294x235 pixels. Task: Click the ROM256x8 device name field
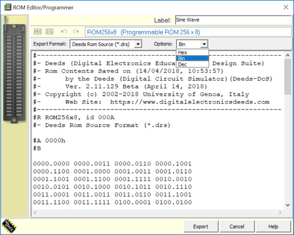pyautogui.click(x=188, y=32)
